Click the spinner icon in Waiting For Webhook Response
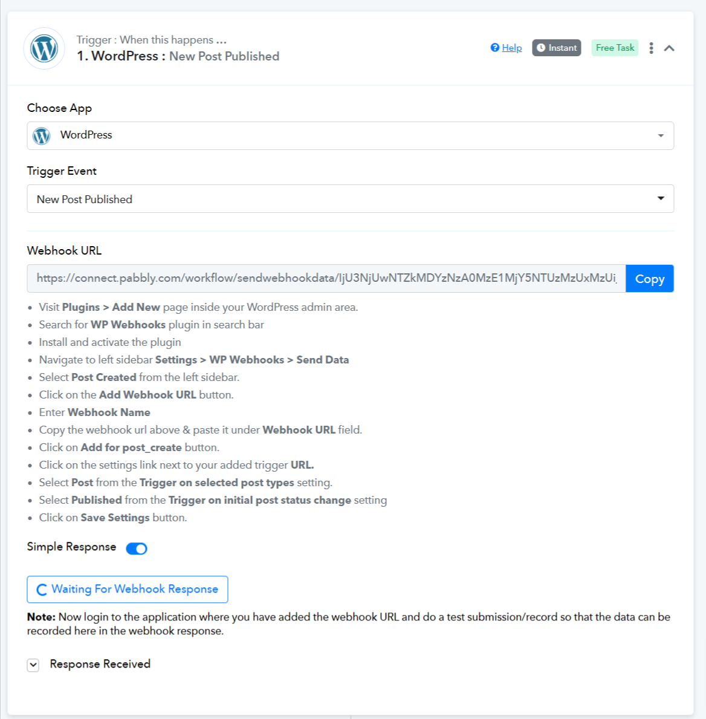Viewport: 706px width, 719px height. tap(42, 590)
